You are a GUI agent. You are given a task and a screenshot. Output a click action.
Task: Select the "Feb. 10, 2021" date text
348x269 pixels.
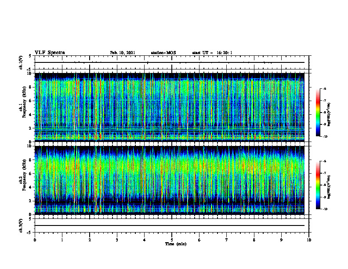point(123,53)
